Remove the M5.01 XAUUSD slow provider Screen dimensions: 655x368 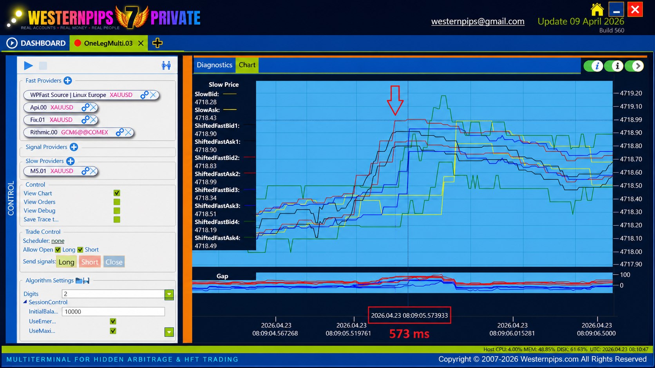[x=93, y=171]
